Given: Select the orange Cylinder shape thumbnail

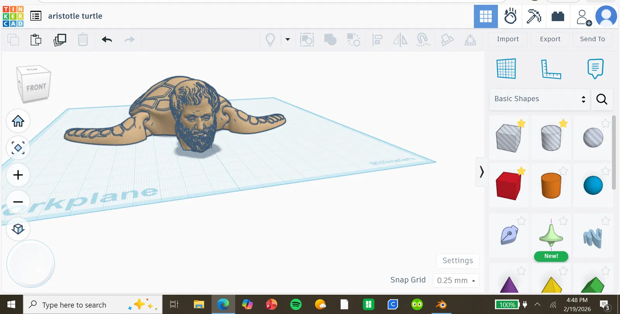Looking at the screenshot, I should click(x=551, y=186).
